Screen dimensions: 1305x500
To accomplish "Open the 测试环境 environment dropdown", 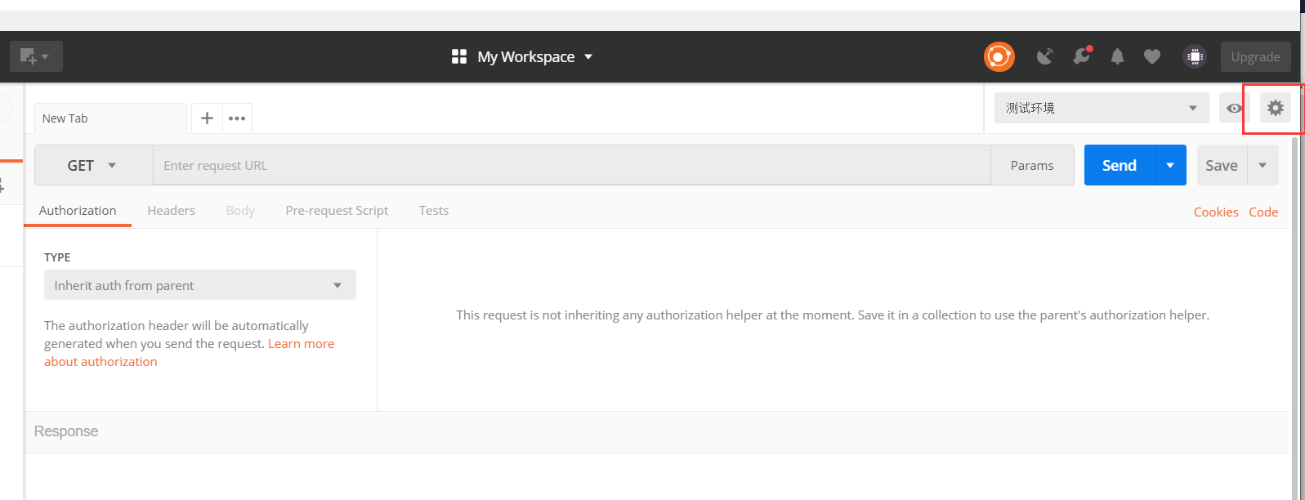I will coord(1101,108).
